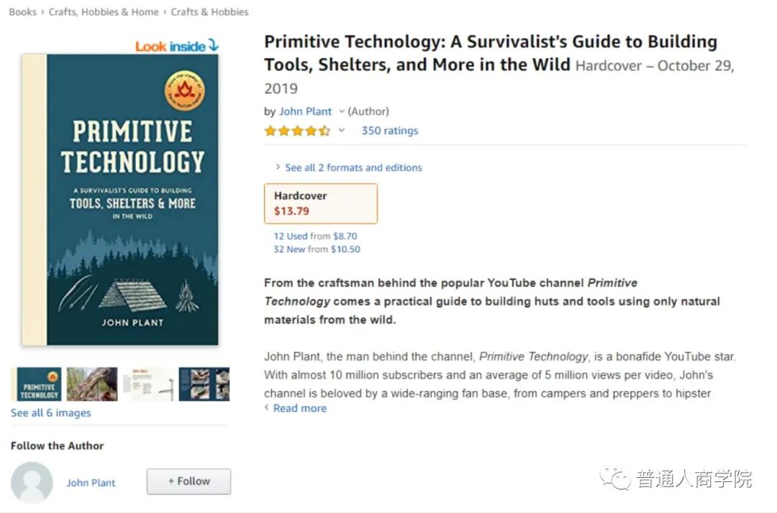Expand the rating breakdown chevron beside stars
Screen dimensions: 777x513
[342, 131]
